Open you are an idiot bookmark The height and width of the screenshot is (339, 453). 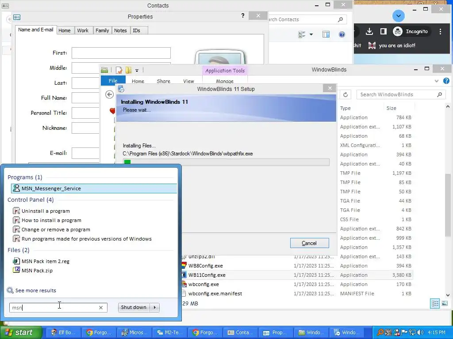coord(392,45)
